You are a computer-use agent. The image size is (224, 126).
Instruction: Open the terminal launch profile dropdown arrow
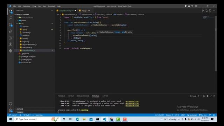tap(201, 96)
